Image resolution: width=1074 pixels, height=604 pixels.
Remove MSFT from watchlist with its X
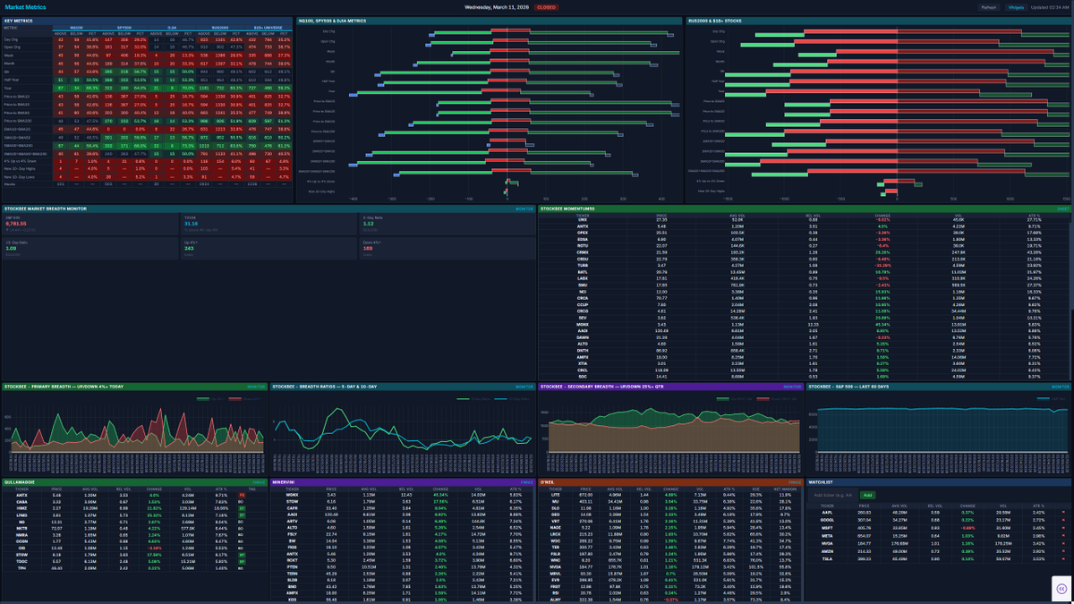[x=1063, y=528]
